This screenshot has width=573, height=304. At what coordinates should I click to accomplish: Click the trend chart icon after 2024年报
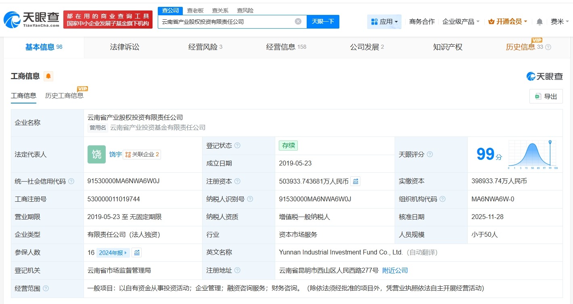coord(136,252)
